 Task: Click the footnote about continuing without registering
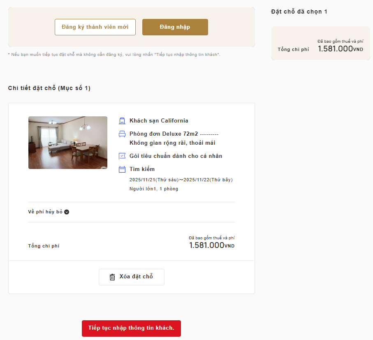[114, 55]
